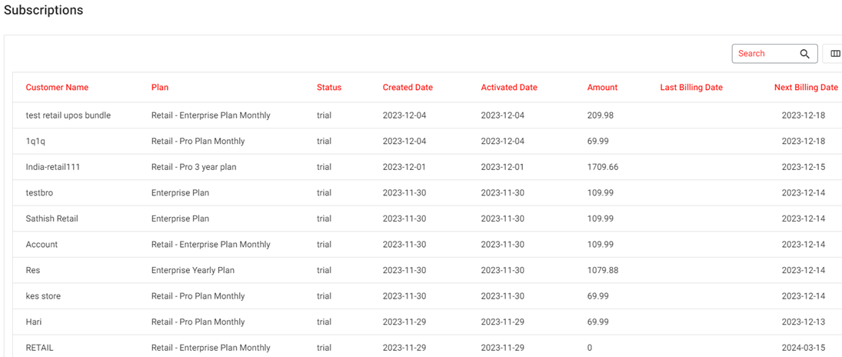Viewport: 842px width, 357px height.
Task: Sort by Next Billing Date header
Action: [x=806, y=88]
